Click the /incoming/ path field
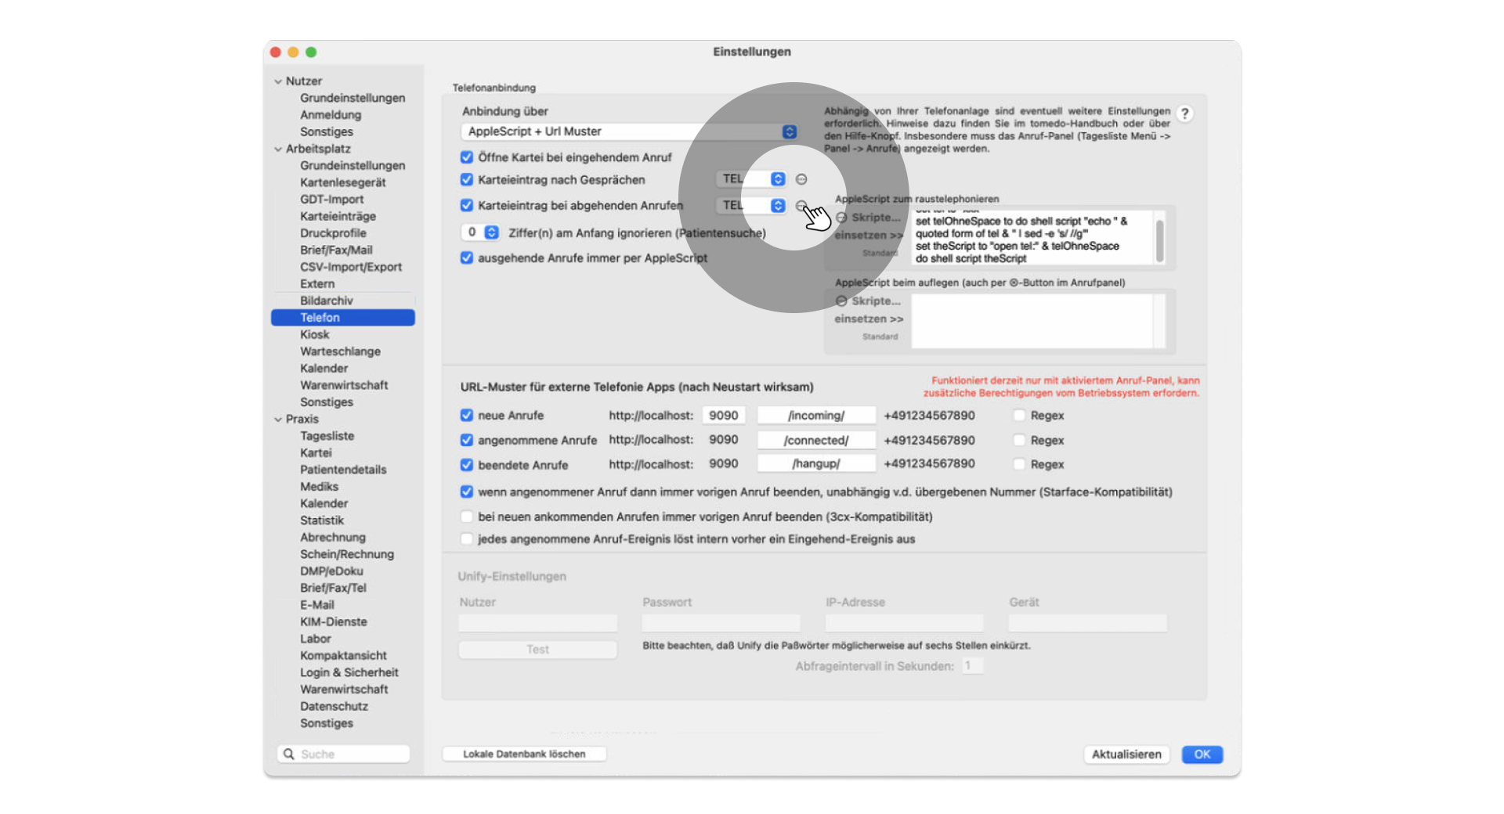Viewport: 1504px width, 814px height. pyautogui.click(x=816, y=416)
